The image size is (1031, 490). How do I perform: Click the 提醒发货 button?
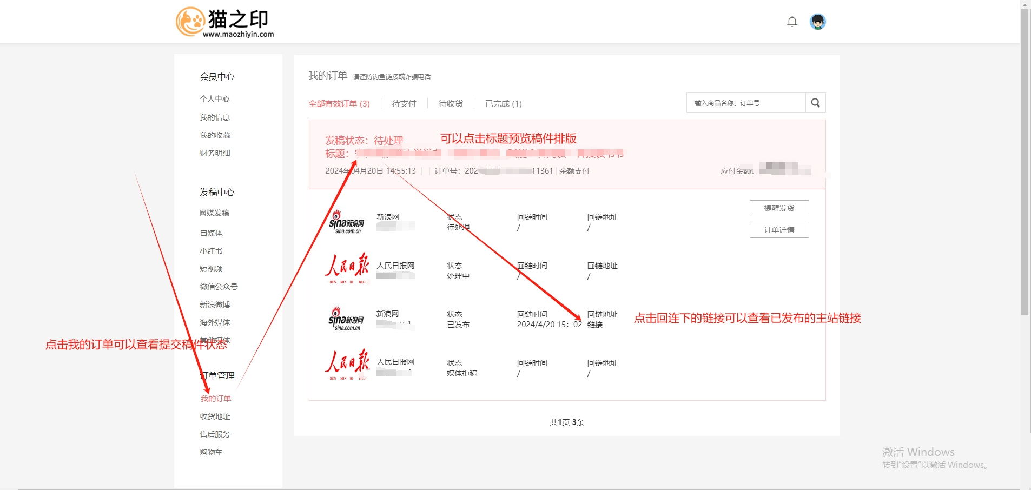click(779, 208)
